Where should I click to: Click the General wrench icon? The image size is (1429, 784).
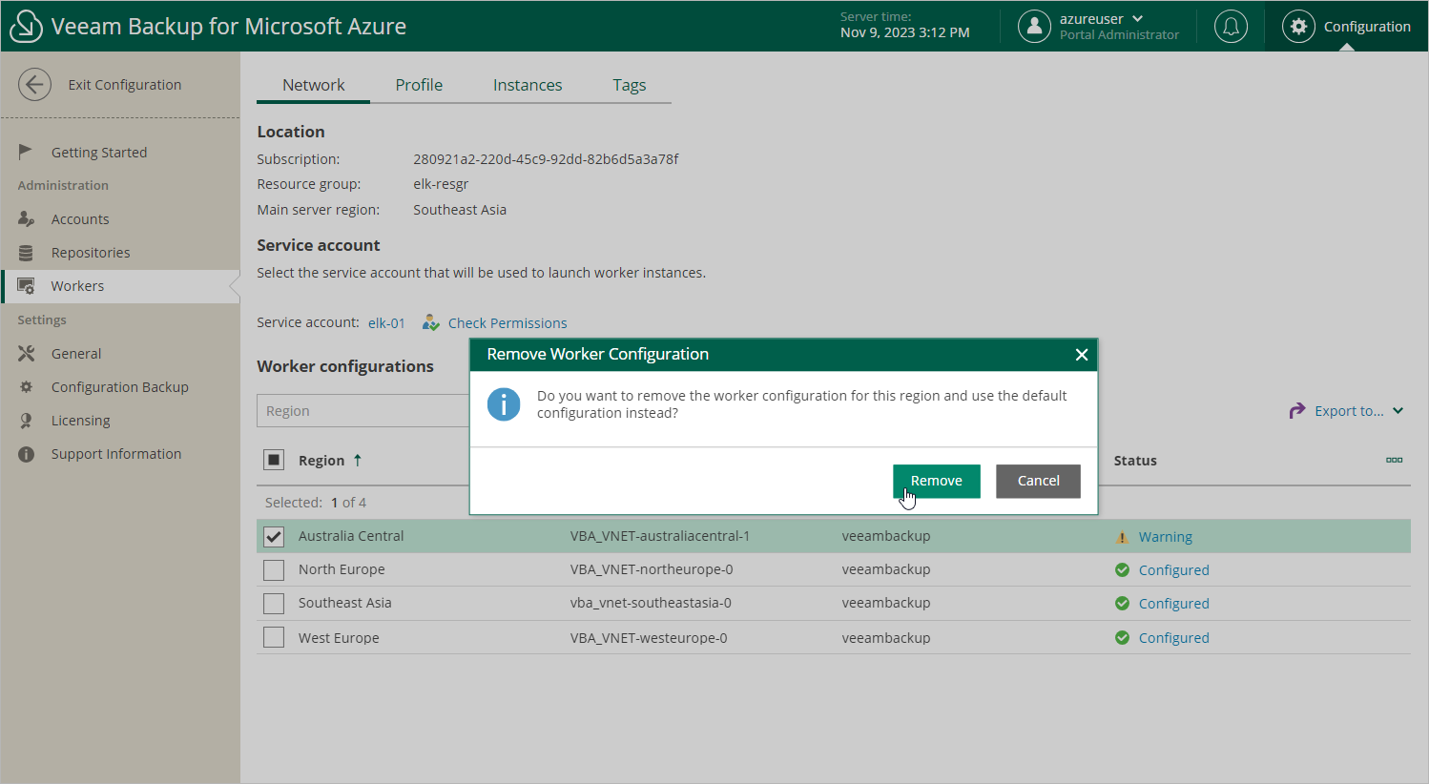26,354
